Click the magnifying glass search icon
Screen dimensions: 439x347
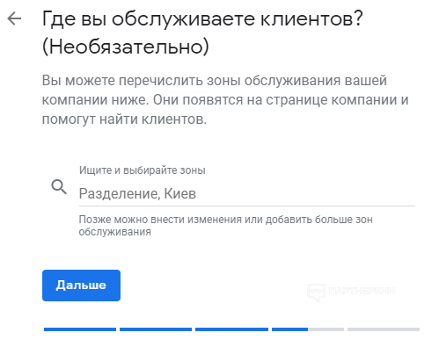click(x=59, y=187)
